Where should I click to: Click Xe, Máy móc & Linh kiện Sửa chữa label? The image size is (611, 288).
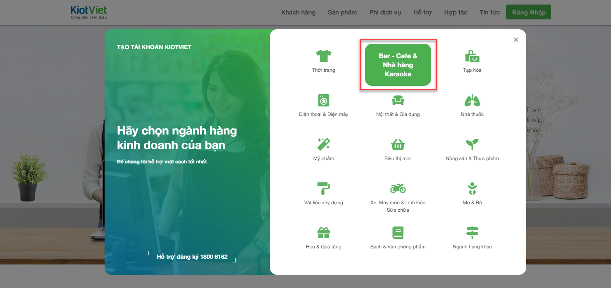click(x=398, y=206)
